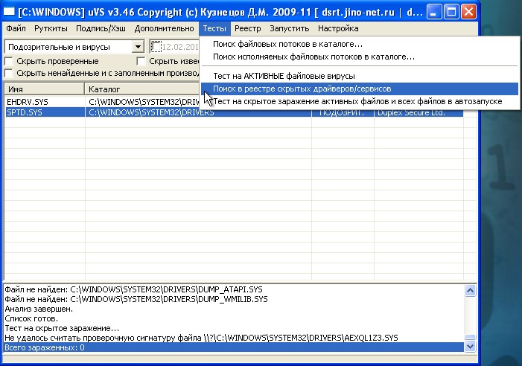Screen dimensions: 522x366
Task: Enable Скрыть ненайденные и с заполненным checkbox
Action: (9, 73)
